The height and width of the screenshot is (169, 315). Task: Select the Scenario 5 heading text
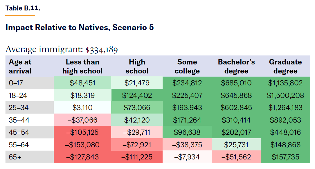[x=79, y=28]
